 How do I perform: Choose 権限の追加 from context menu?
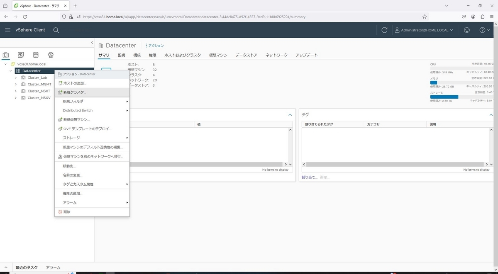point(92,194)
